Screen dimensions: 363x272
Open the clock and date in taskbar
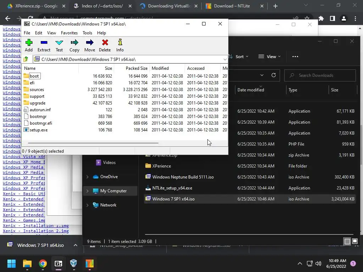336,263
